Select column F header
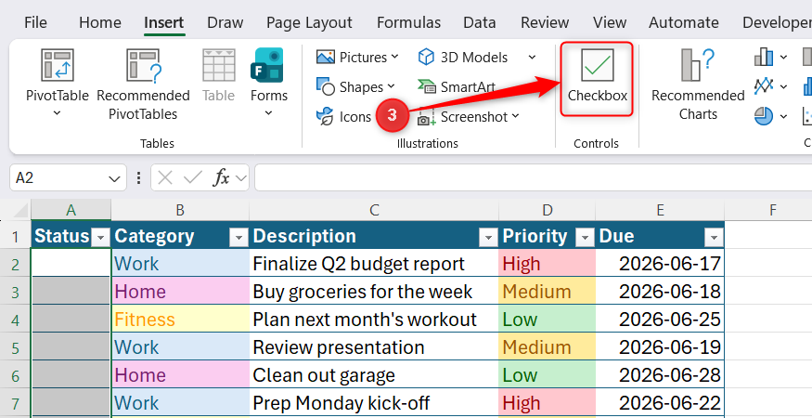Viewport: 812px width, 418px height. [x=773, y=210]
